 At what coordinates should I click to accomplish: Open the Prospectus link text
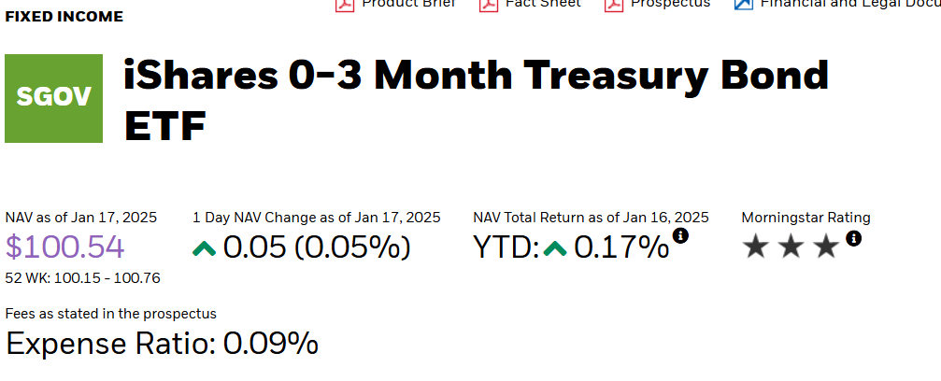670,4
